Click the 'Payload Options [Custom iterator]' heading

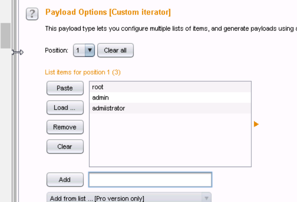(108, 12)
